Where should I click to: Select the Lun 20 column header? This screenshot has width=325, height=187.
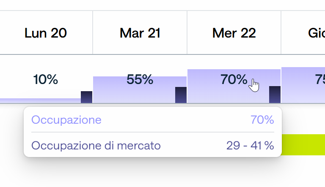46,33
